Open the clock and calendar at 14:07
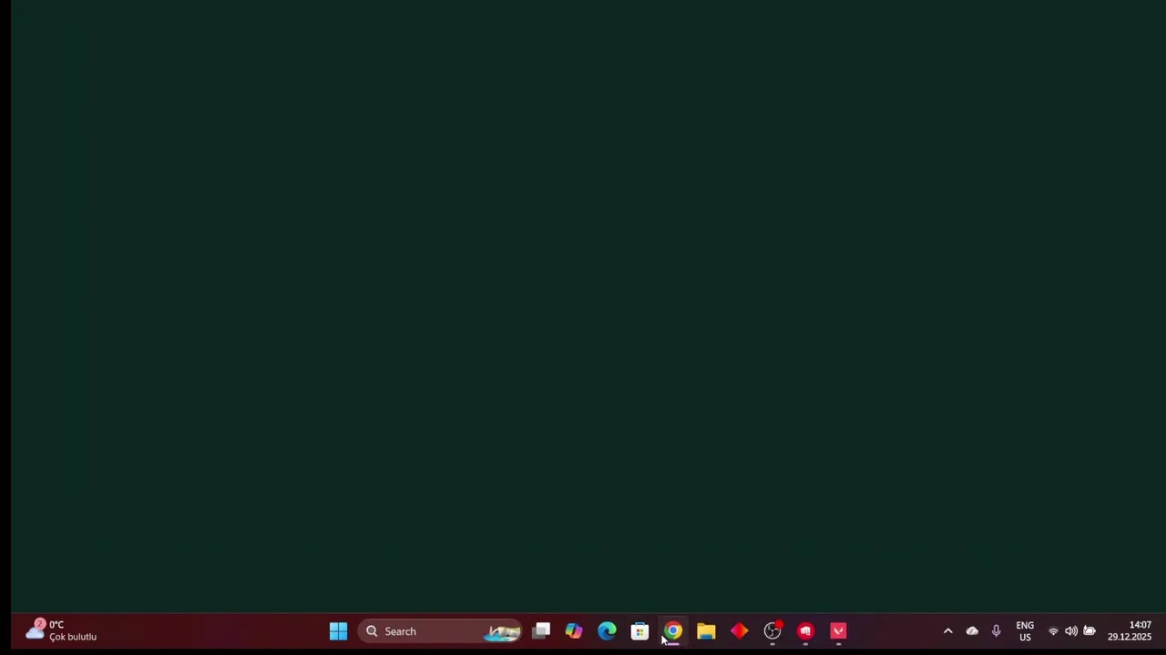The image size is (1166, 655). click(x=1130, y=631)
